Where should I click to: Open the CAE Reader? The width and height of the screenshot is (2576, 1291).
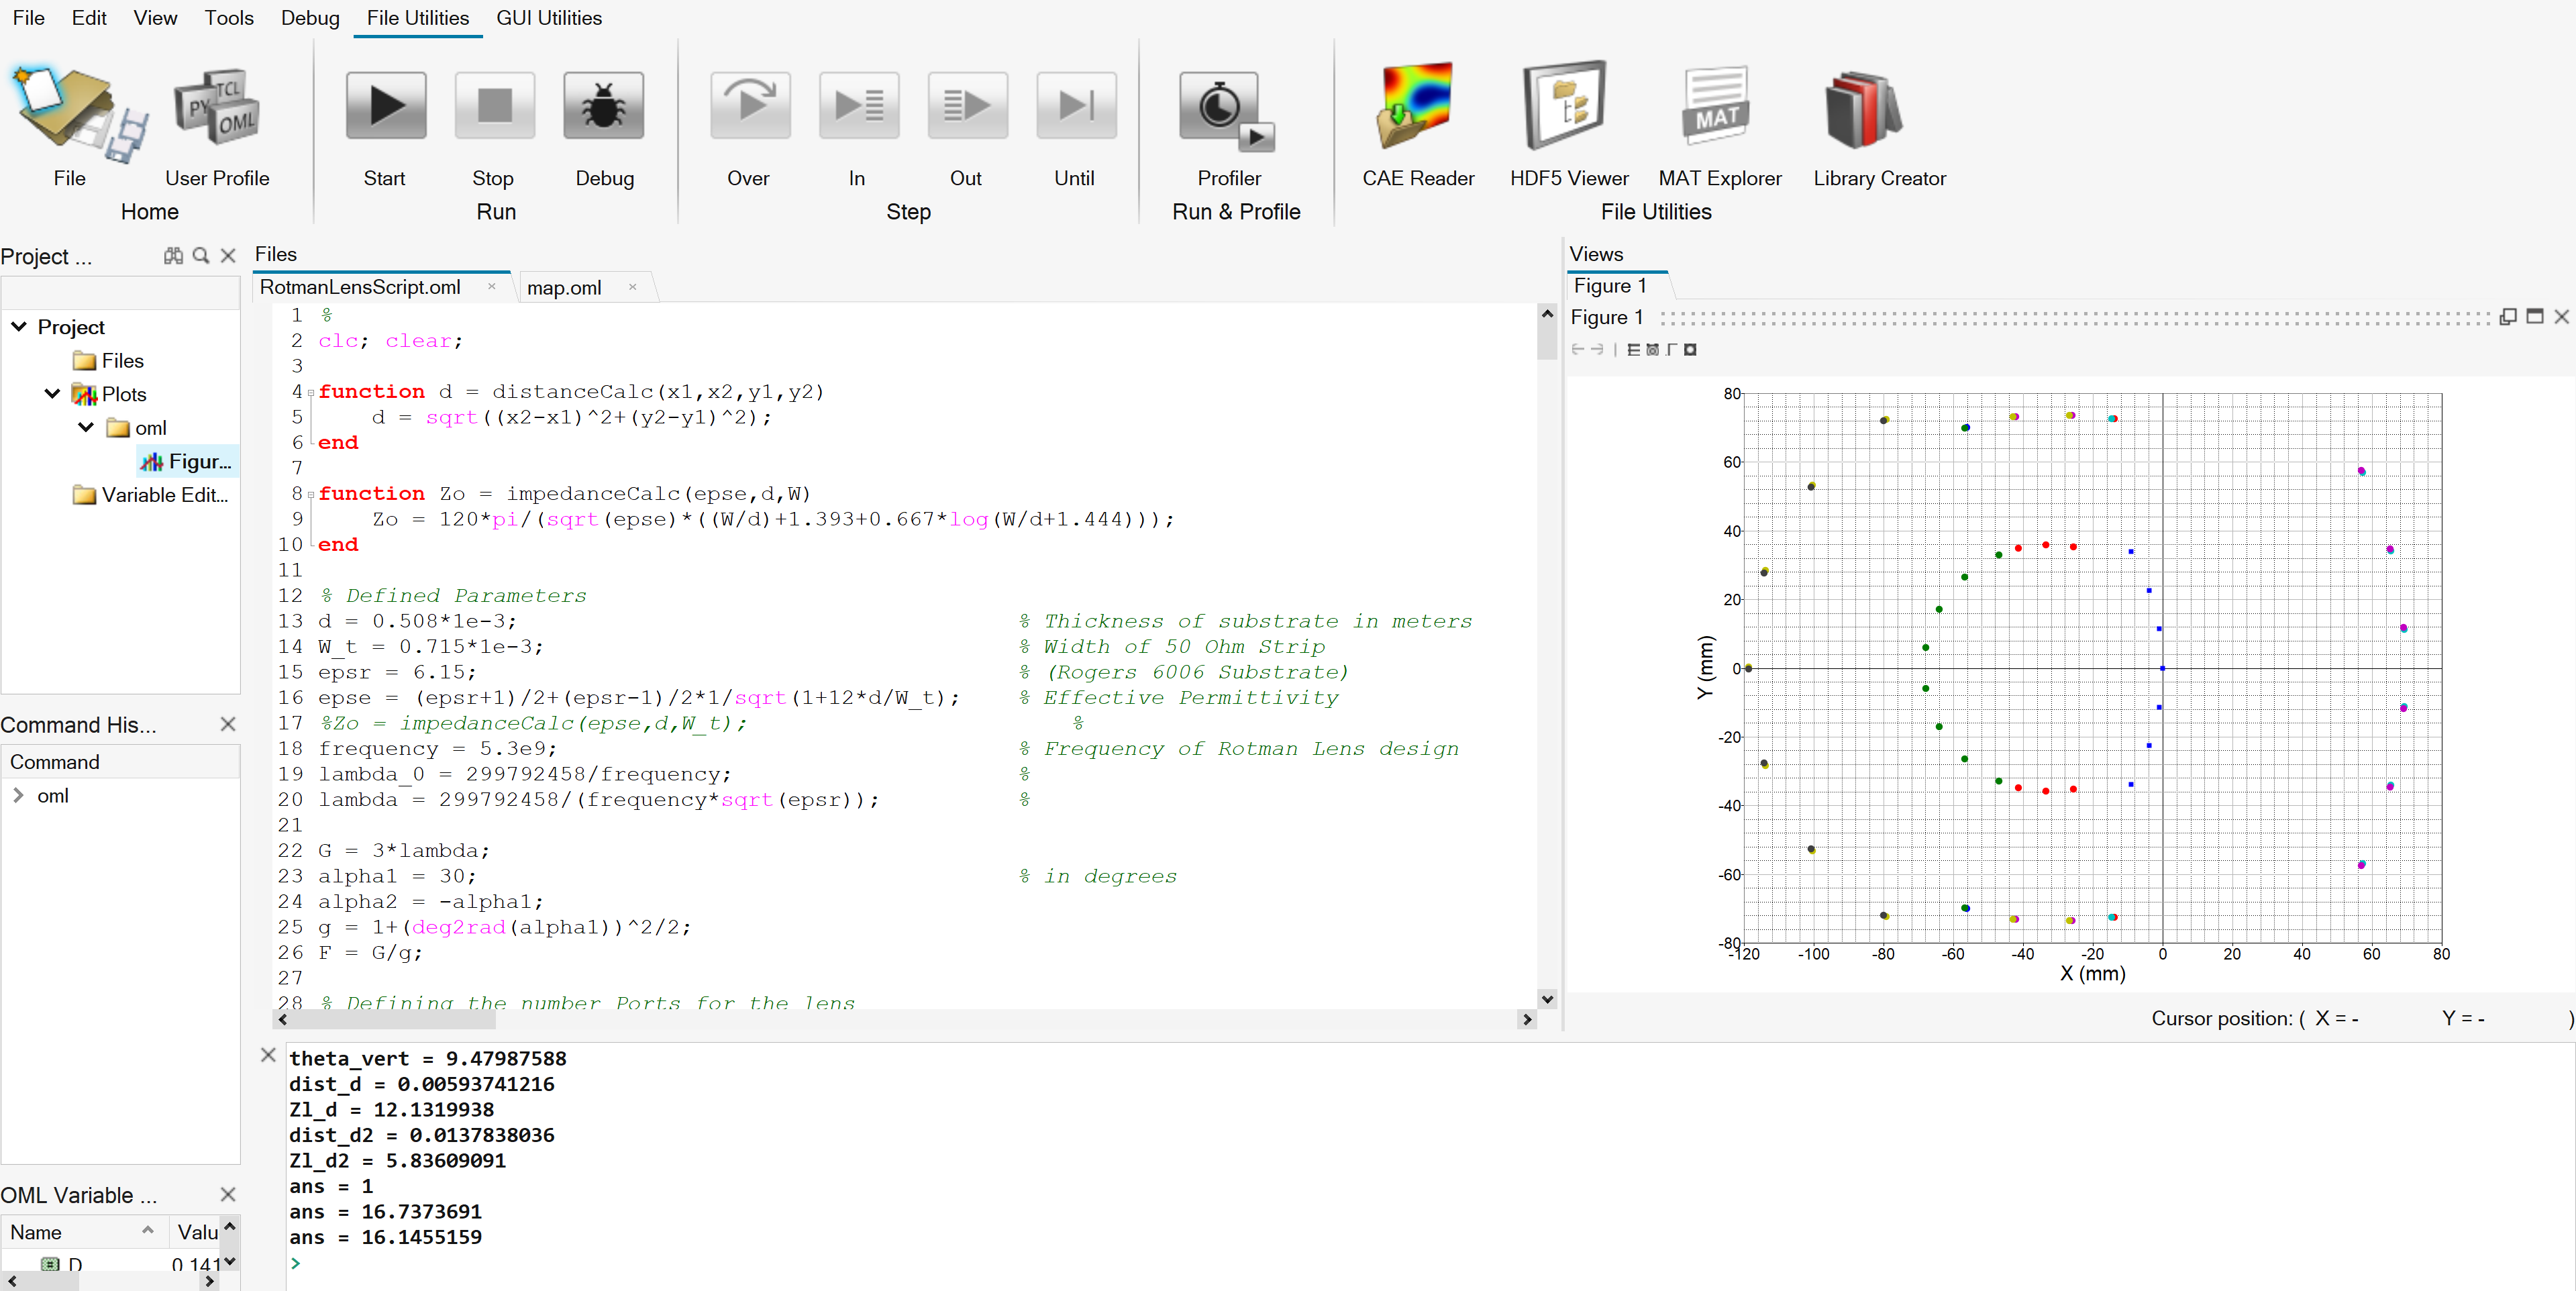[1416, 107]
